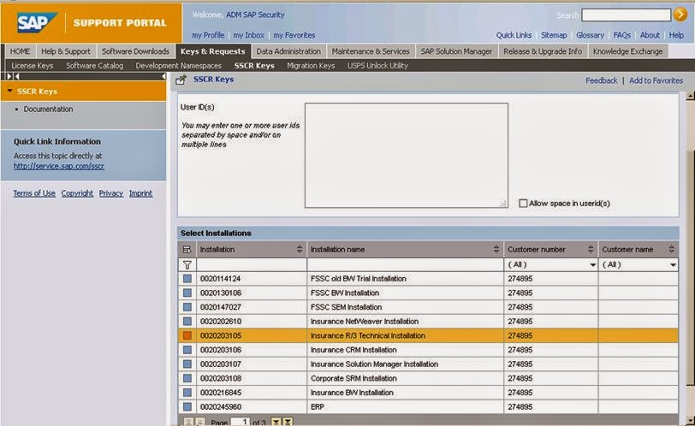695x426 pixels.
Task: Open http://service.sap.com/sscr link
Action: [x=59, y=166]
